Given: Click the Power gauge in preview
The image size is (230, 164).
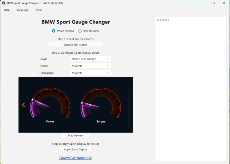Looking at the screenshot, I should (x=50, y=103).
